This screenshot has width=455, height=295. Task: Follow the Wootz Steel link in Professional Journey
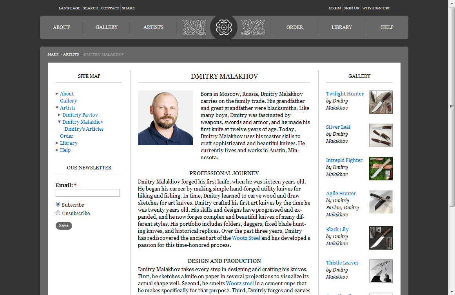coord(246,238)
